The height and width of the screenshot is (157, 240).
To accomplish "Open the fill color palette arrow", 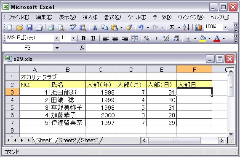I will point(209,38).
